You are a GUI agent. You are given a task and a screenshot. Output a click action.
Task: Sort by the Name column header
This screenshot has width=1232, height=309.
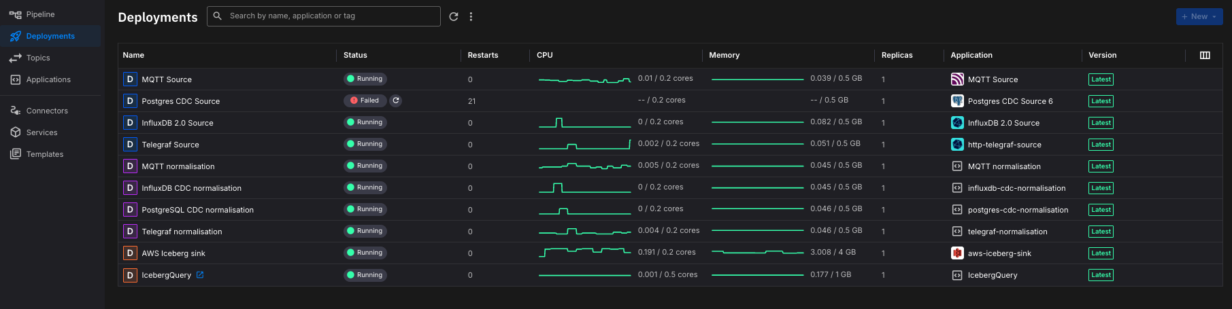[133, 55]
